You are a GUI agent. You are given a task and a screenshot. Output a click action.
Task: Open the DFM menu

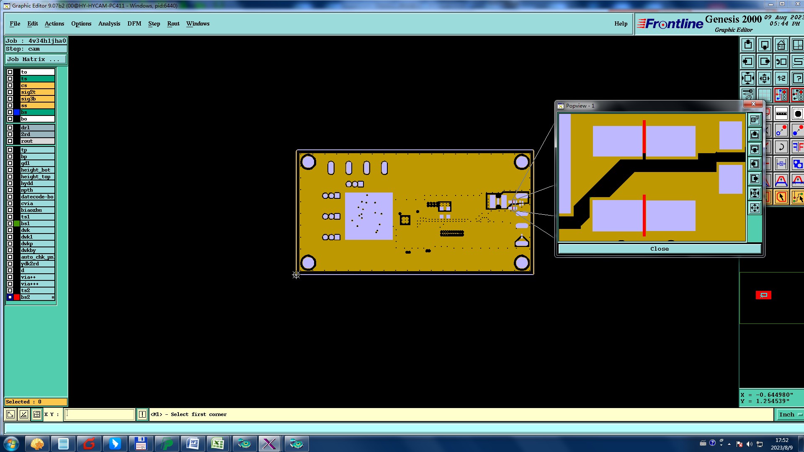(134, 24)
